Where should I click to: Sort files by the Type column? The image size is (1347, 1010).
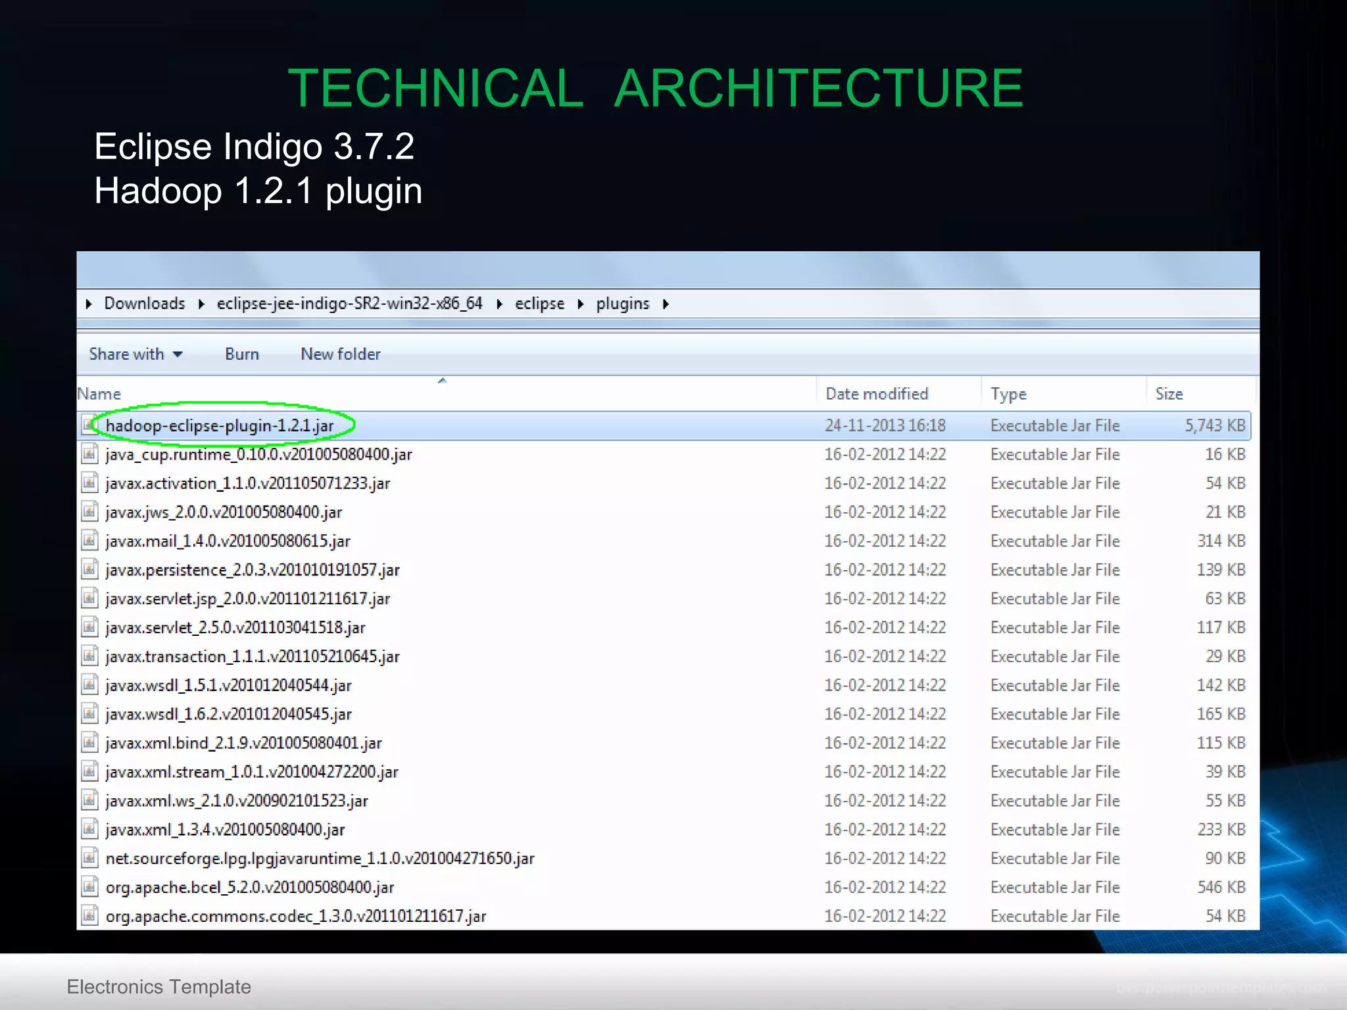click(x=1064, y=394)
